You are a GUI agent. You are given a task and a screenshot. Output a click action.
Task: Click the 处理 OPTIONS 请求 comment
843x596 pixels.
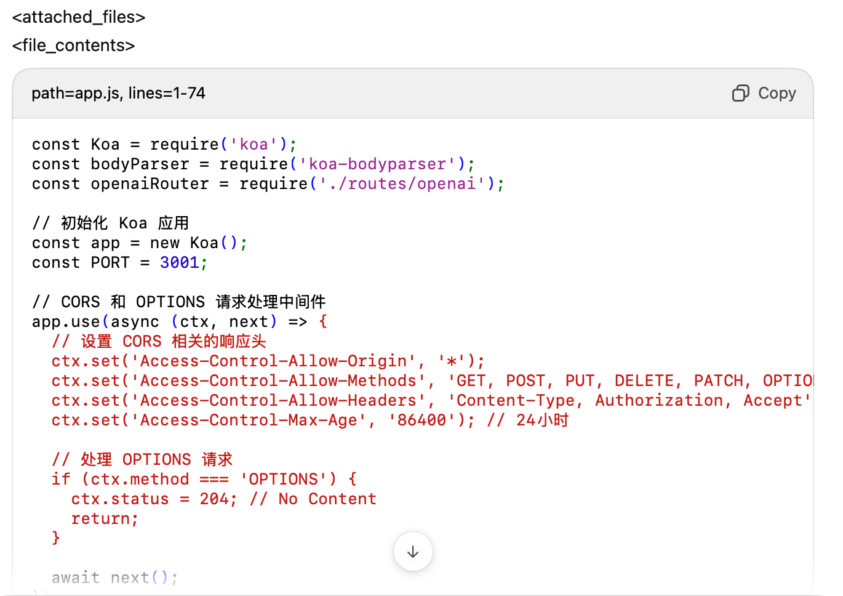[x=142, y=459]
